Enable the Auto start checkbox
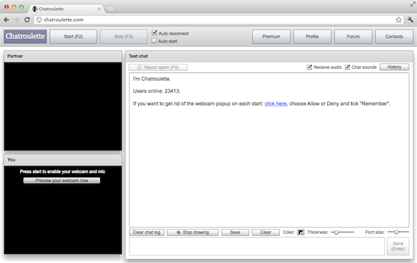The width and height of the screenshot is (417, 263). coord(154,41)
